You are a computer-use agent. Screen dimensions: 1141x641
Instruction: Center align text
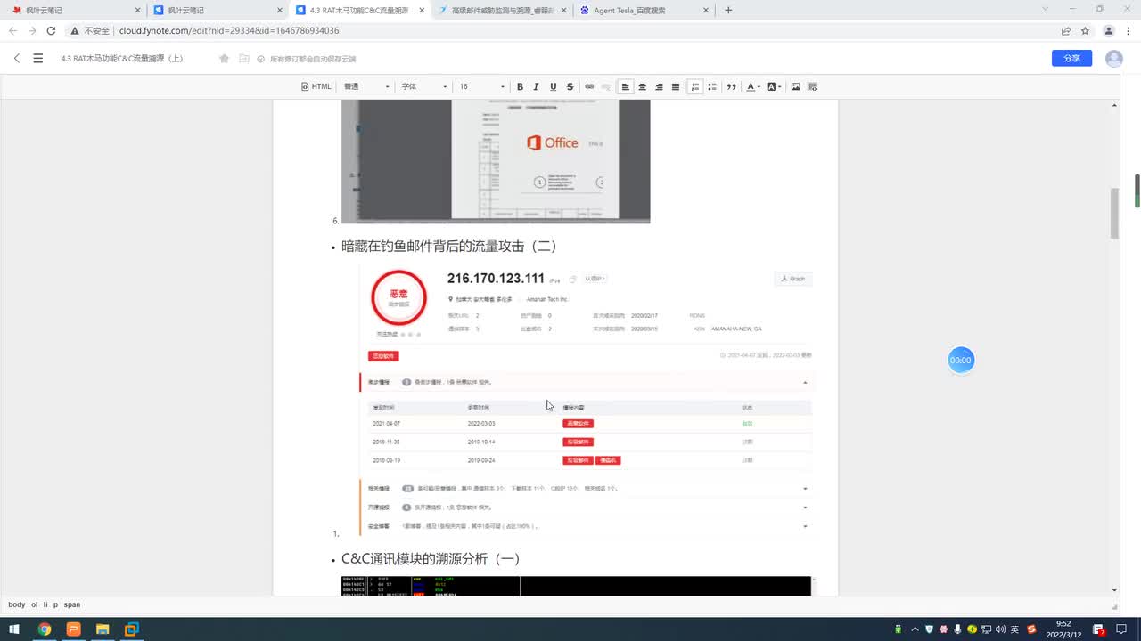[642, 86]
